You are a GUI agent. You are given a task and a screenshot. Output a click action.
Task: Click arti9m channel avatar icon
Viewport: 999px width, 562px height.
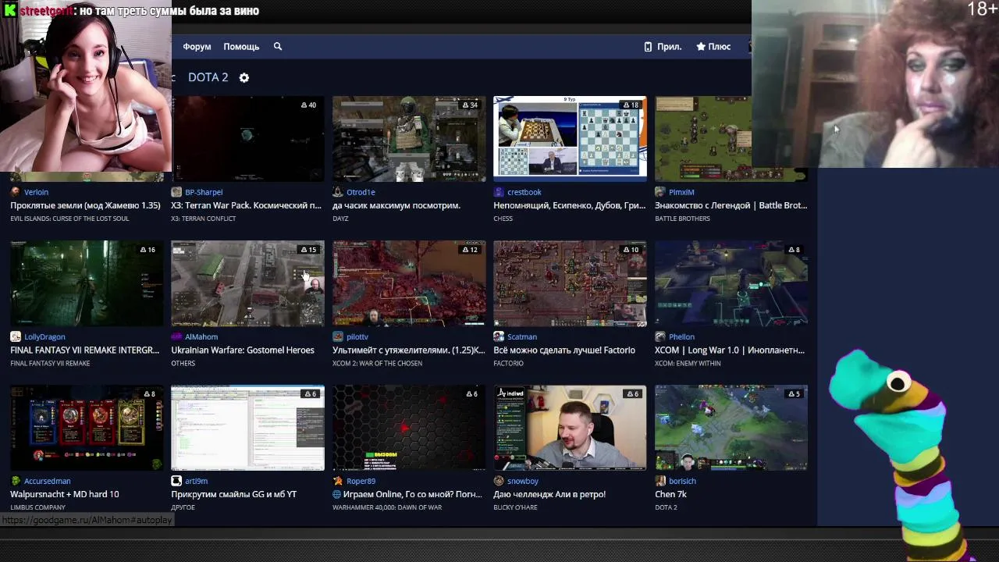click(x=176, y=481)
